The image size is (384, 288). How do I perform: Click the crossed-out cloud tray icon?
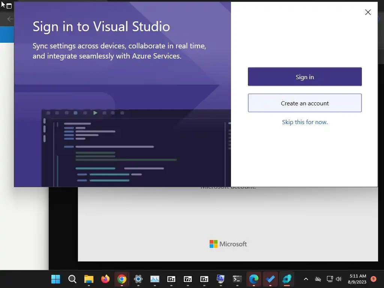coord(318,279)
